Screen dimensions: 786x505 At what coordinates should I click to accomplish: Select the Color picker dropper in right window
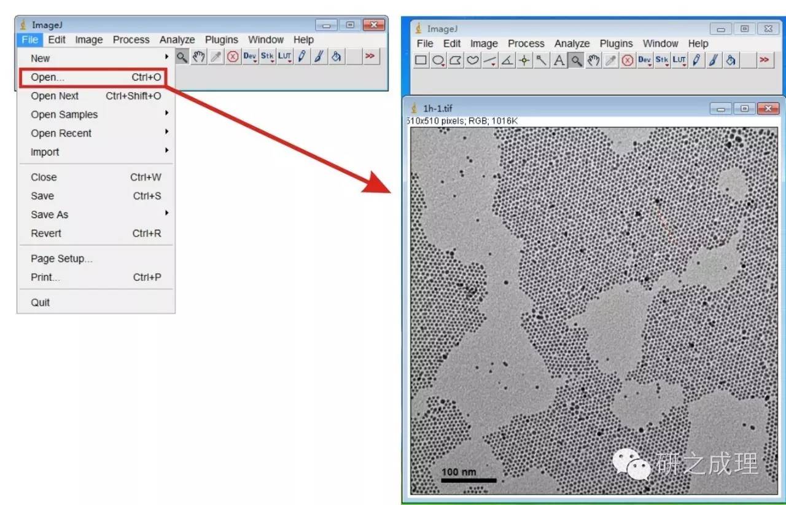[x=610, y=60]
